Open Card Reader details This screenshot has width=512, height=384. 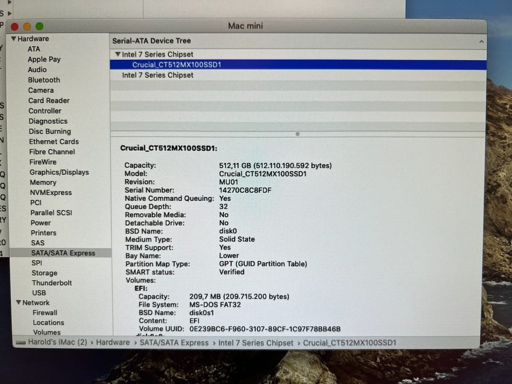(49, 101)
